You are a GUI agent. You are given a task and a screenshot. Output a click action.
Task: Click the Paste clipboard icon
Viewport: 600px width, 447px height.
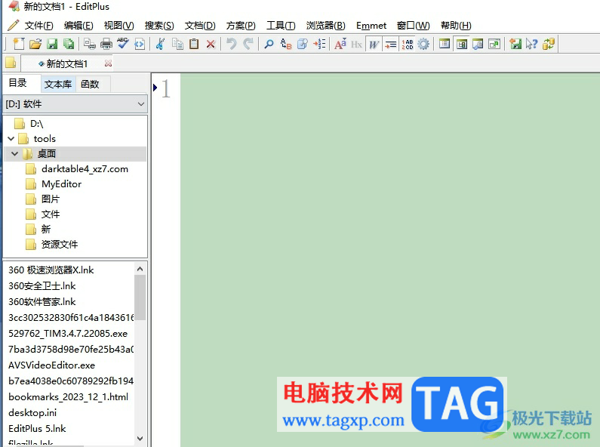coord(194,44)
